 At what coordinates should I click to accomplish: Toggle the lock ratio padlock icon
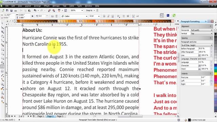(x=32, y=16)
